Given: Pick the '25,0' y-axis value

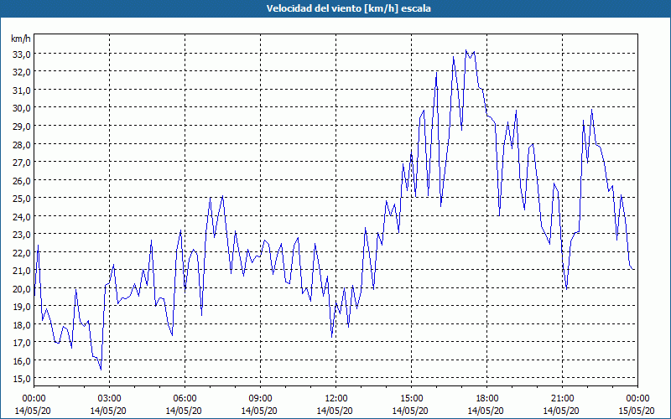Looking at the screenshot, I should click(21, 199).
